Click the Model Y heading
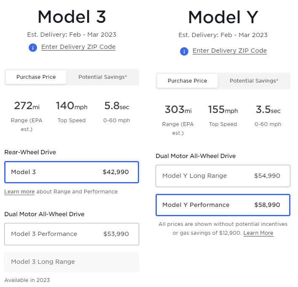298x287 pixels. (223, 18)
